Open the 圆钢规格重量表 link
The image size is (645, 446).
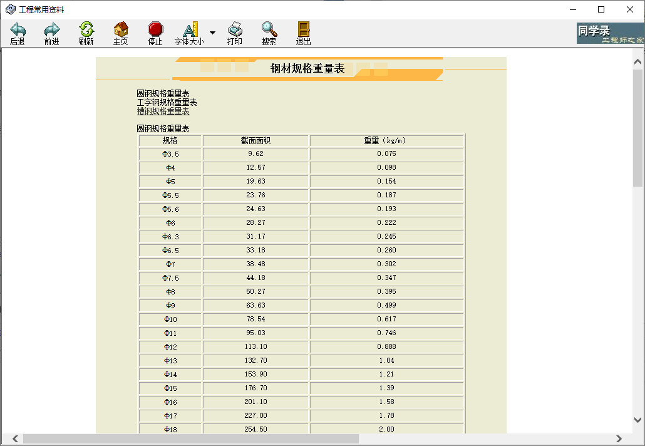point(164,93)
